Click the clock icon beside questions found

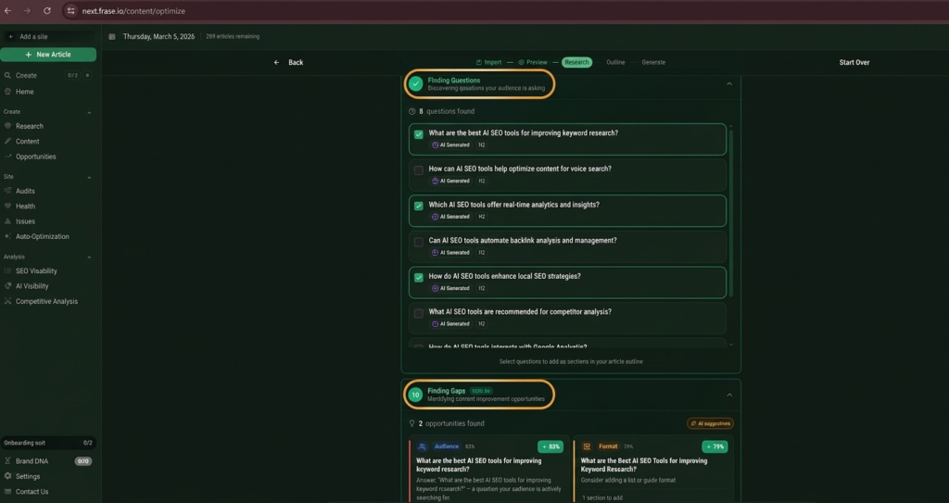click(x=412, y=111)
